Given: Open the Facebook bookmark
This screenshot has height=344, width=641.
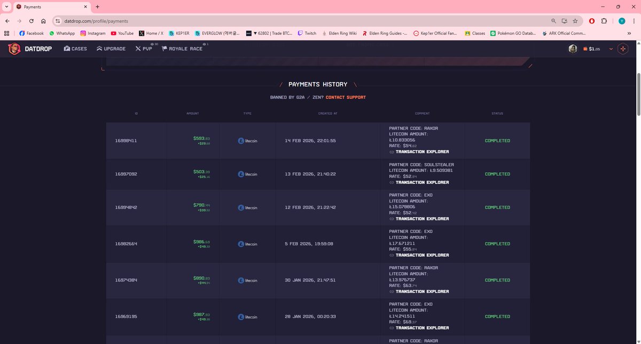Looking at the screenshot, I should pyautogui.click(x=32, y=33).
